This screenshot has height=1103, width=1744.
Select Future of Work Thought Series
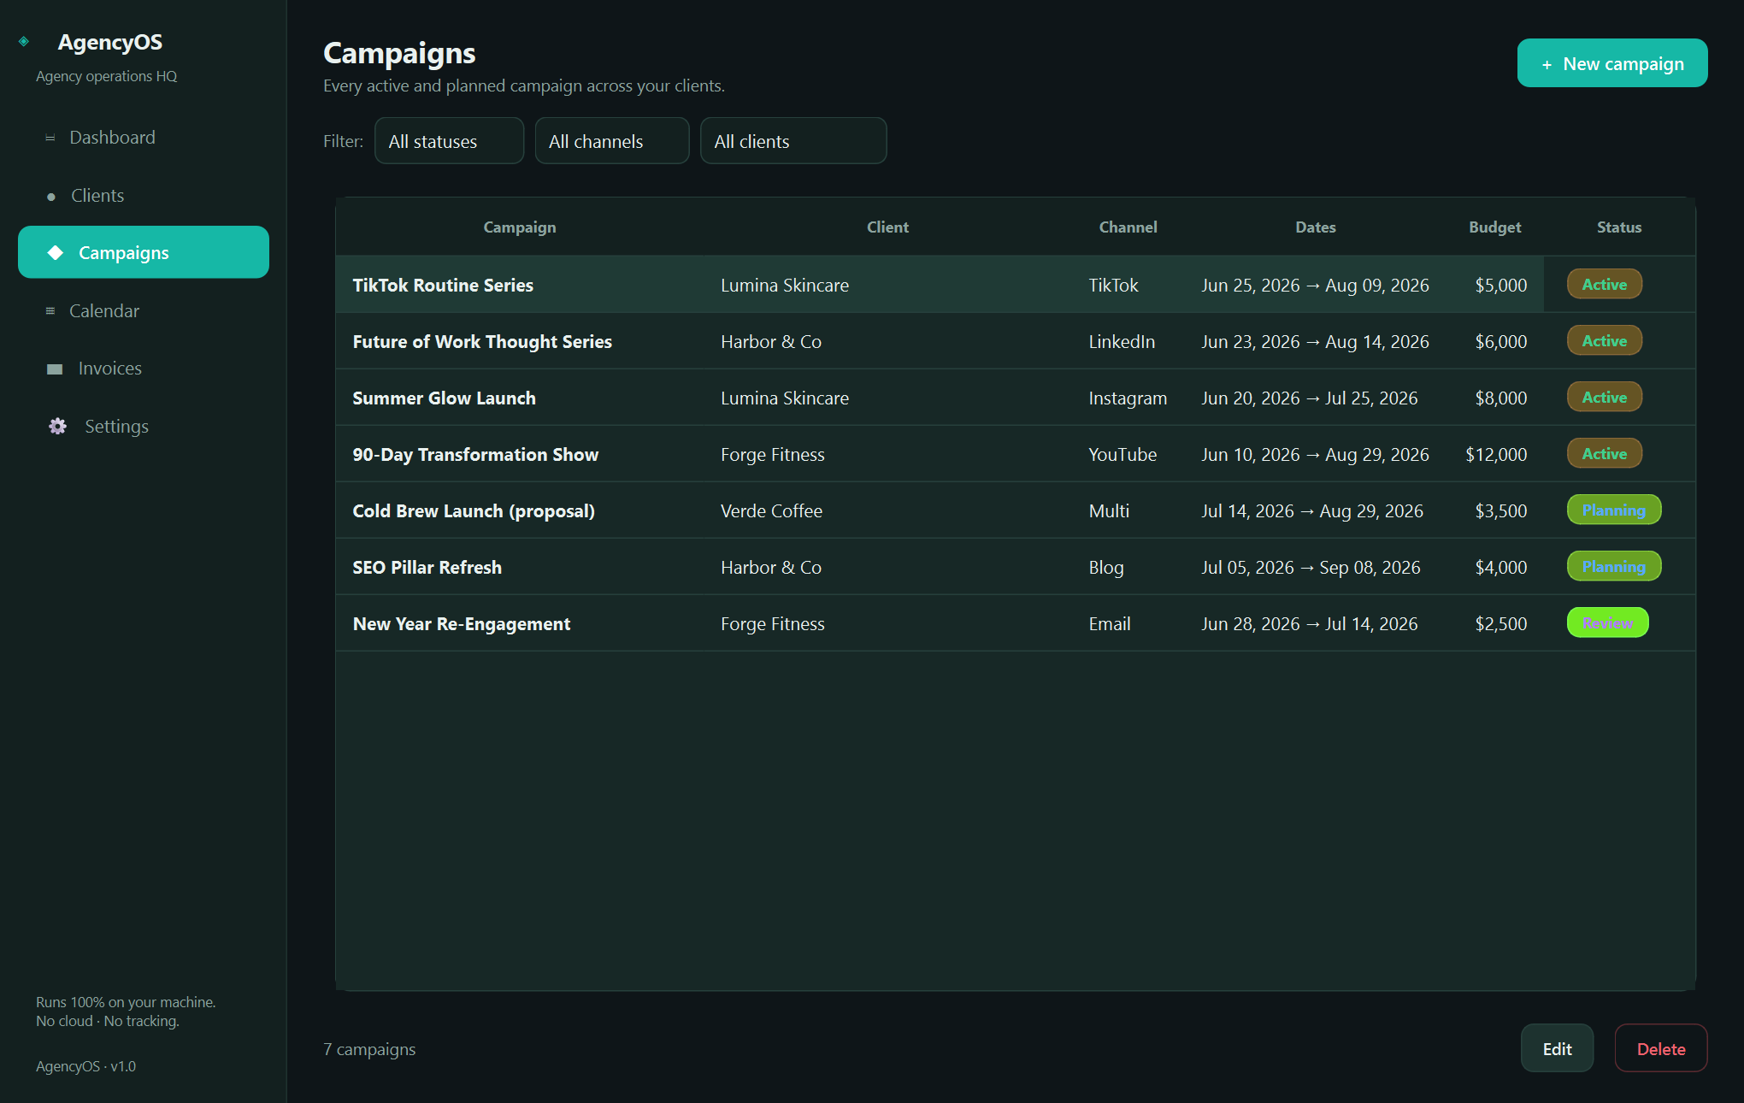[x=1016, y=341]
